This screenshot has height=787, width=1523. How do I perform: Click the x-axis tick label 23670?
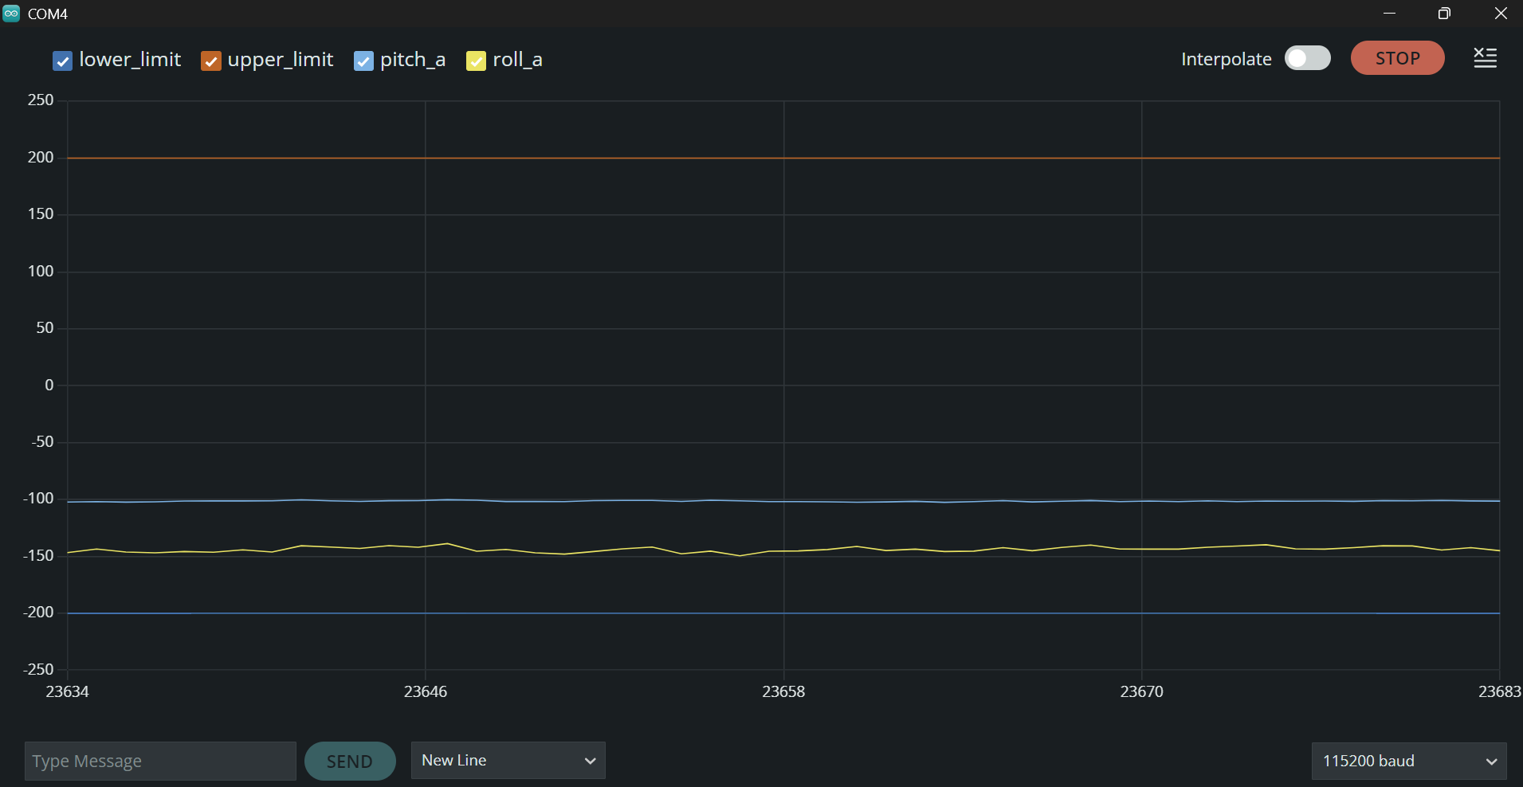click(x=1141, y=691)
